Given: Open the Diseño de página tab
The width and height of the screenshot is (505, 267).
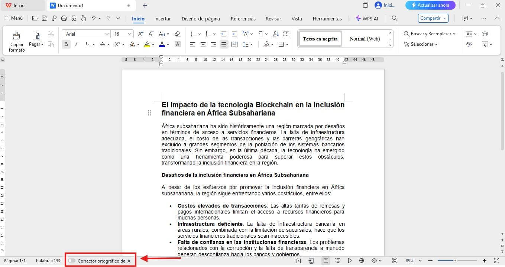Looking at the screenshot, I should tap(201, 19).
